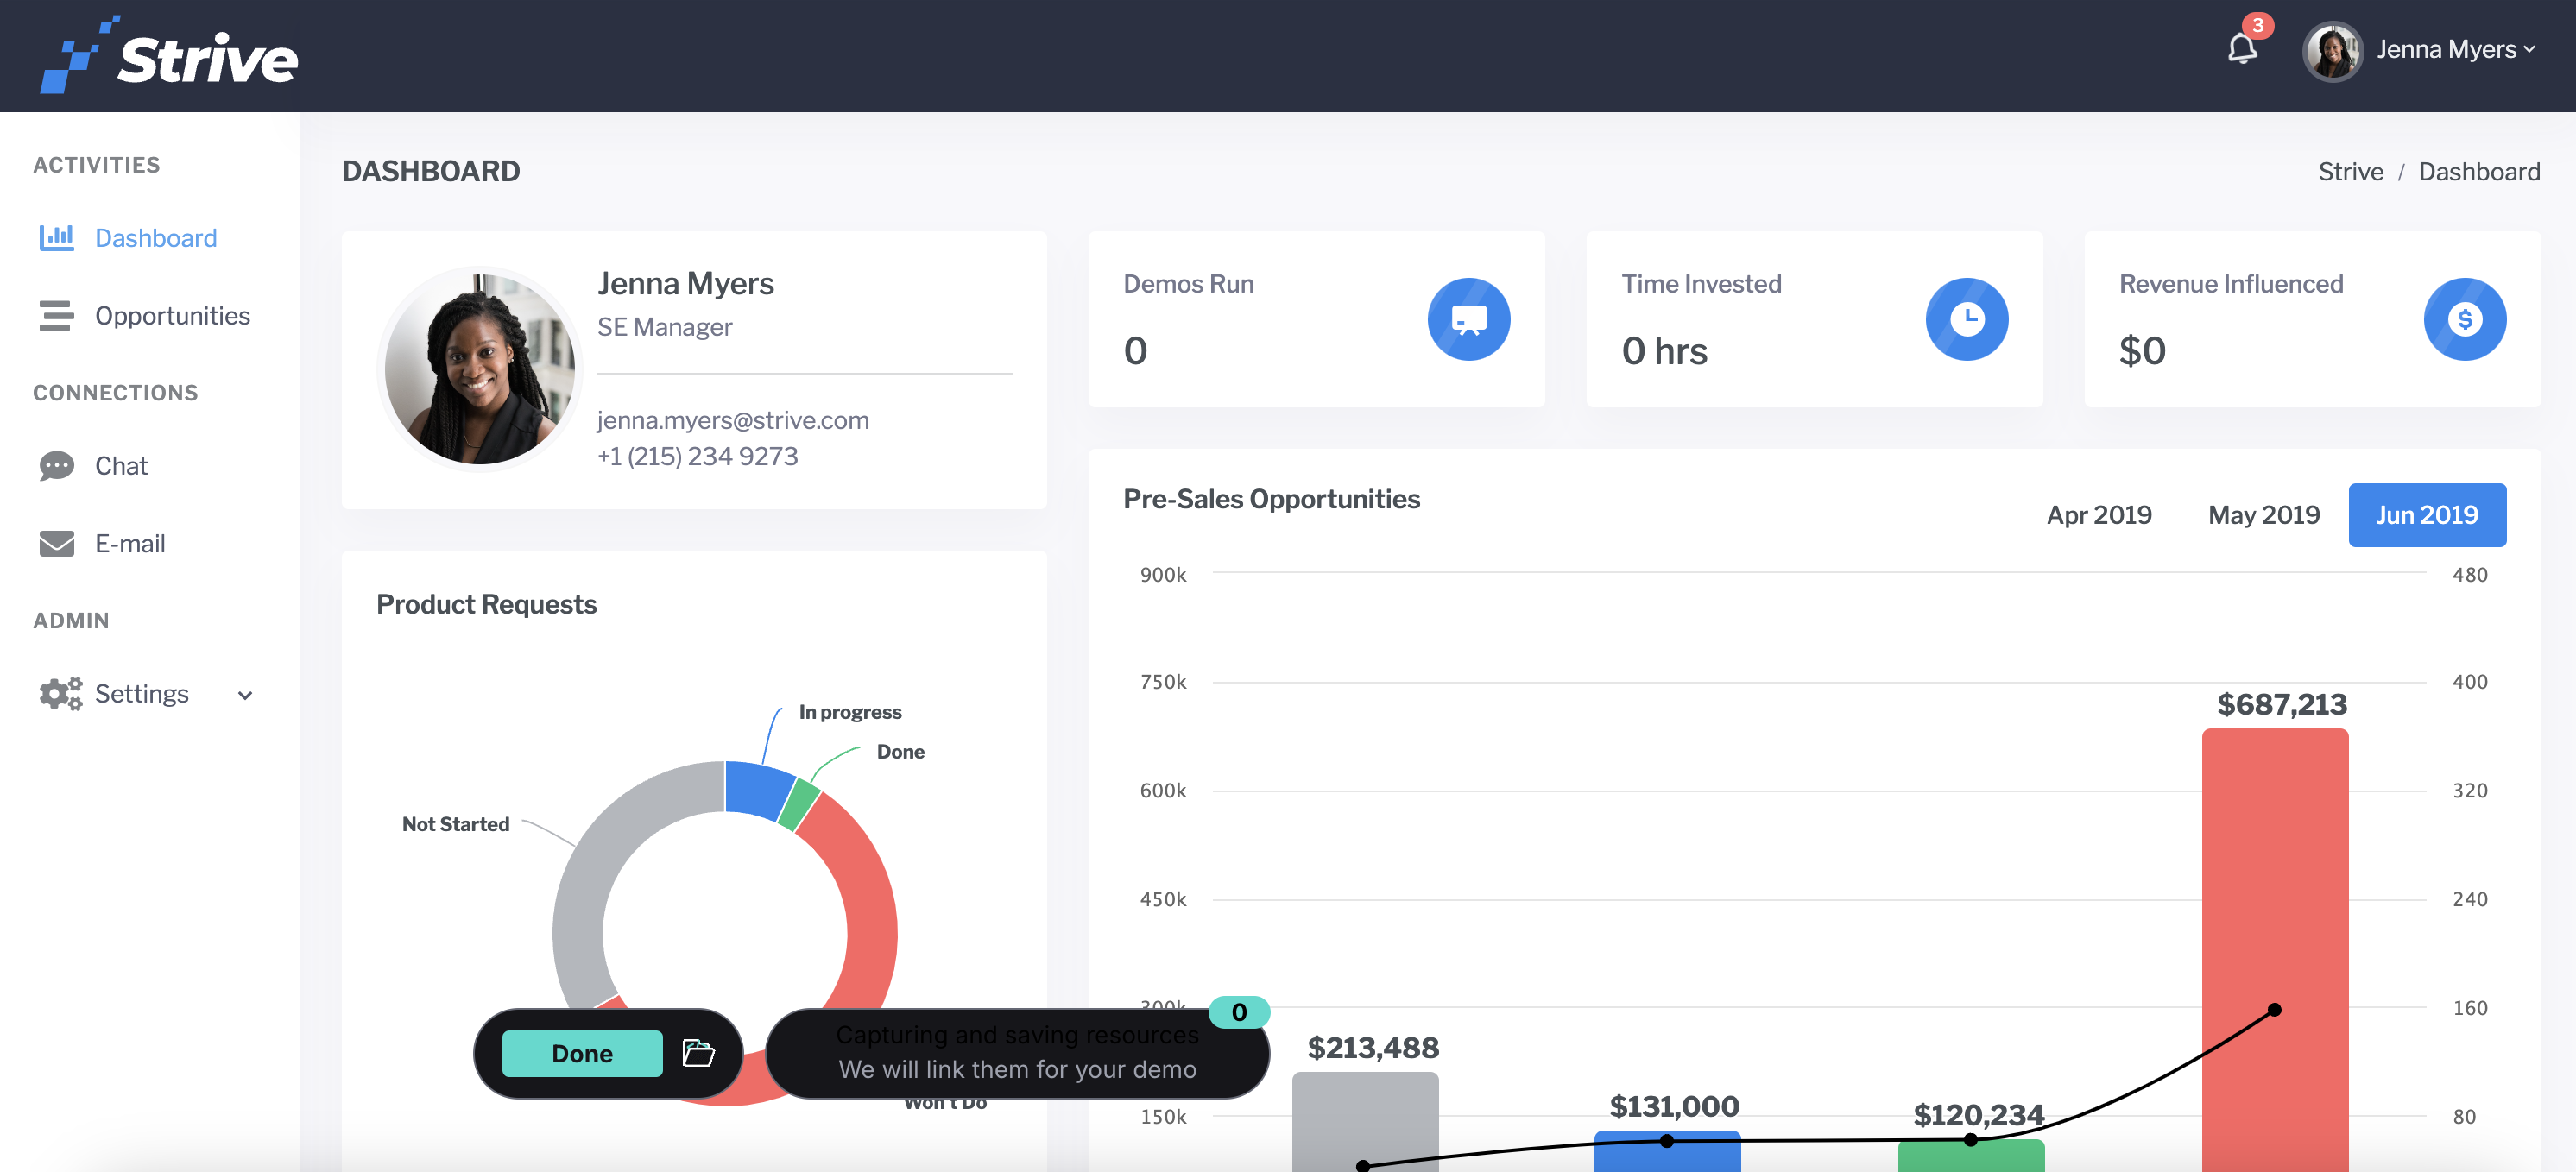Click the line point above the red bar

pyautogui.click(x=2274, y=1010)
